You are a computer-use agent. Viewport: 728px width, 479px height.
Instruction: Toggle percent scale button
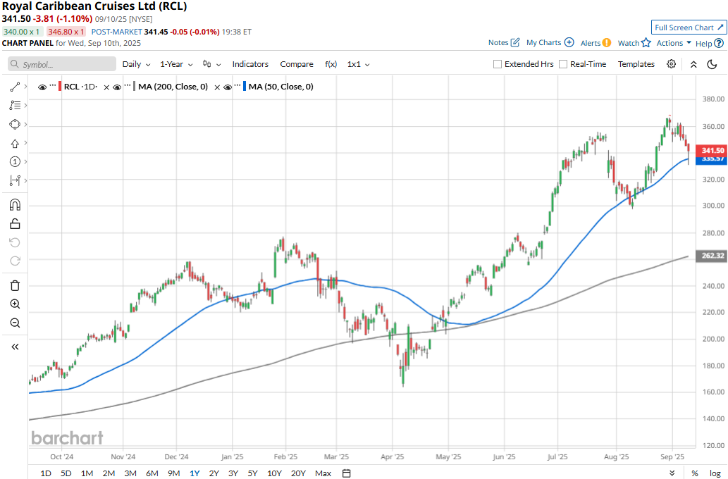(695, 473)
